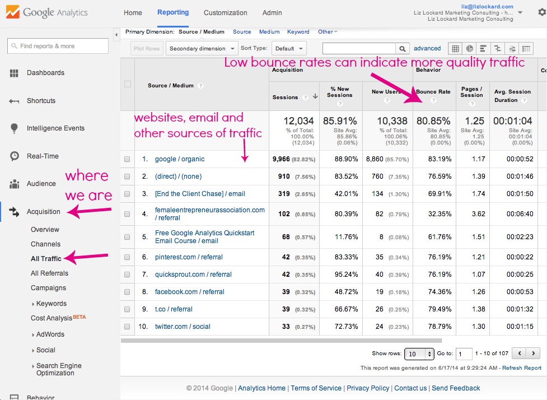Image resolution: width=547 pixels, height=400 pixels.
Task: Check the twitter.com / social row checkbox
Action: [127, 327]
